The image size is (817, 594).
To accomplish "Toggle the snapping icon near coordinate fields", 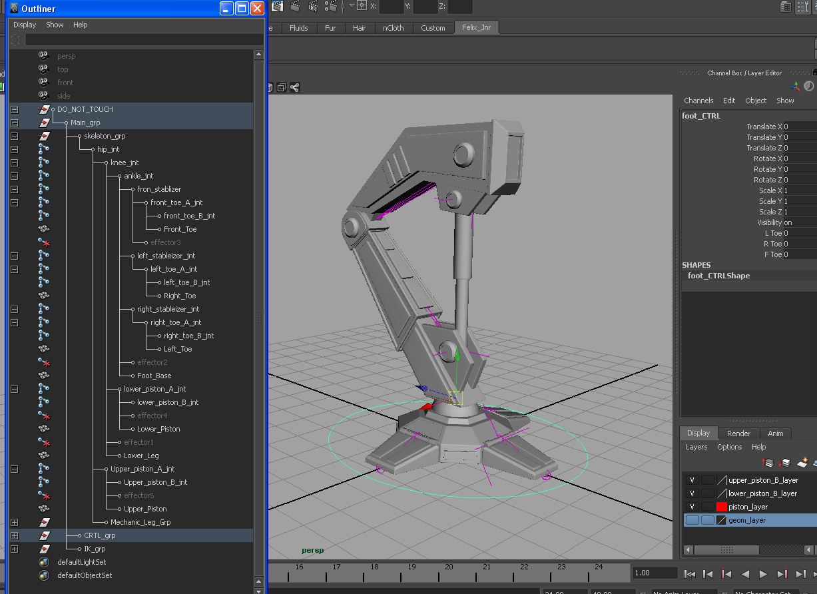I will 362,7.
